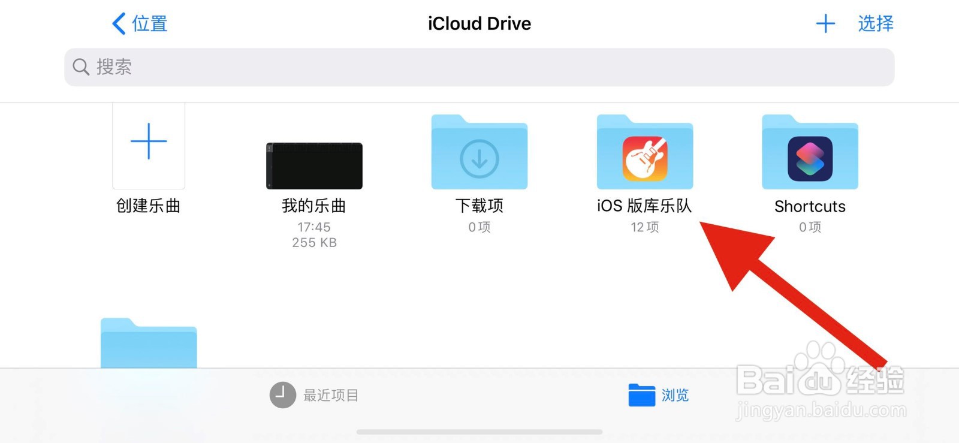Switch to the 浏览 browse tab

(x=659, y=396)
